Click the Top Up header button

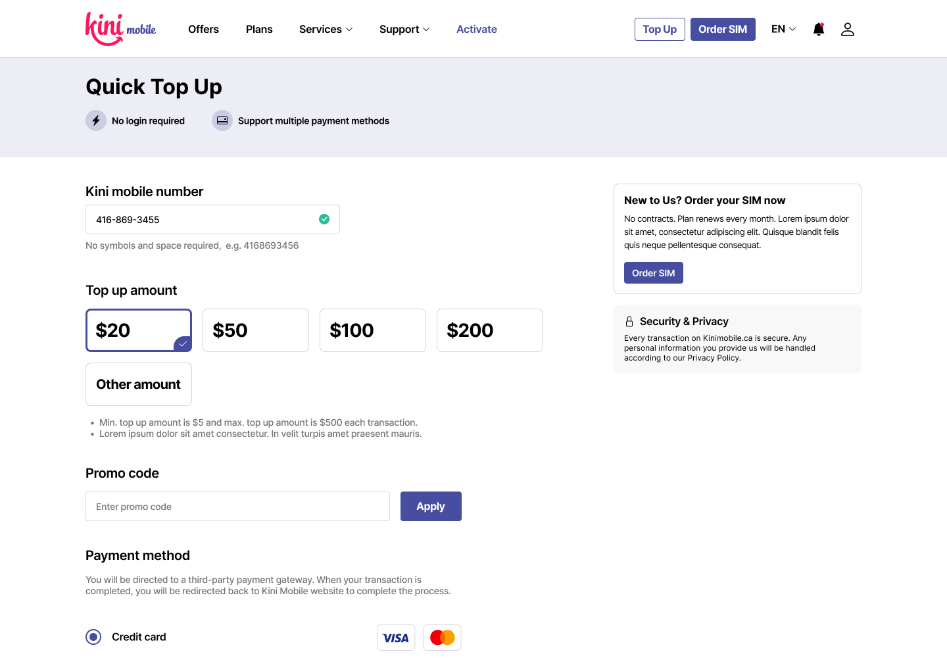660,29
